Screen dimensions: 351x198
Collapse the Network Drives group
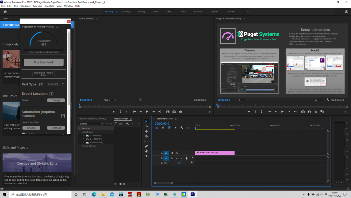click(x=80, y=146)
